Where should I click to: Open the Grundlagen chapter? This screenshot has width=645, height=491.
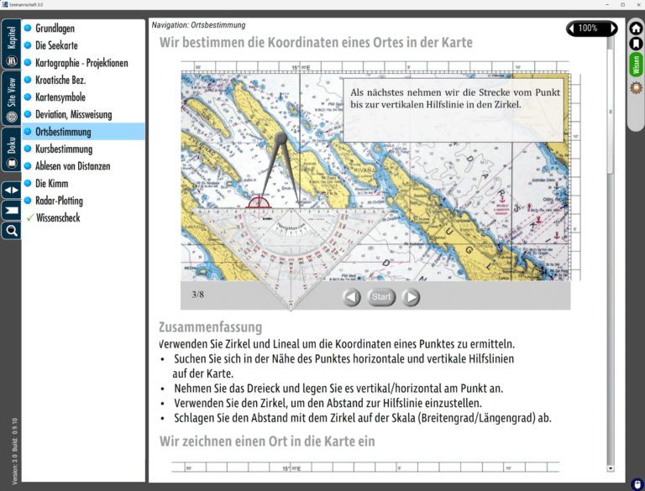point(83,29)
